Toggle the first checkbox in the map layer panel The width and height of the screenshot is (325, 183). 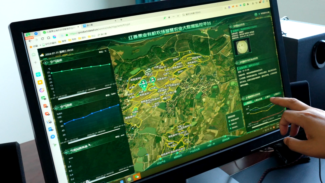(x=229, y=121)
